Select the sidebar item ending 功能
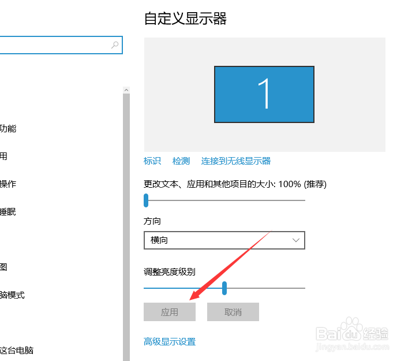 tap(8, 129)
